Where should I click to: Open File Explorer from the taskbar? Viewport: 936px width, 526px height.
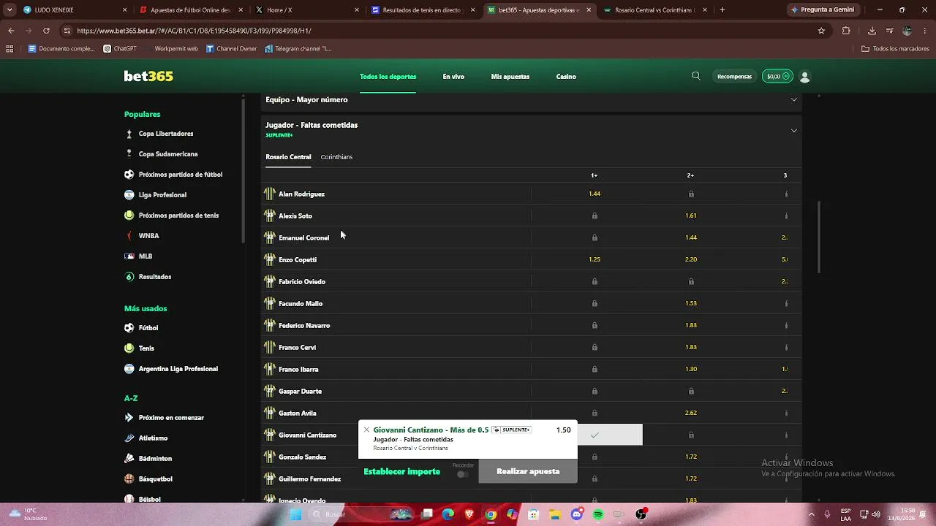coord(556,514)
